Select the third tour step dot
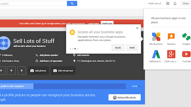191x107 pixels. tap(75, 49)
